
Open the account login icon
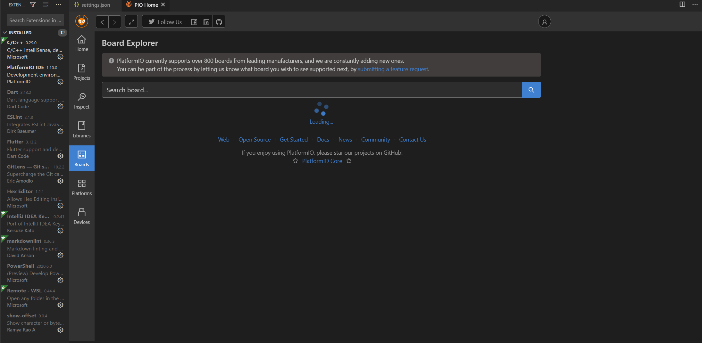pyautogui.click(x=544, y=21)
